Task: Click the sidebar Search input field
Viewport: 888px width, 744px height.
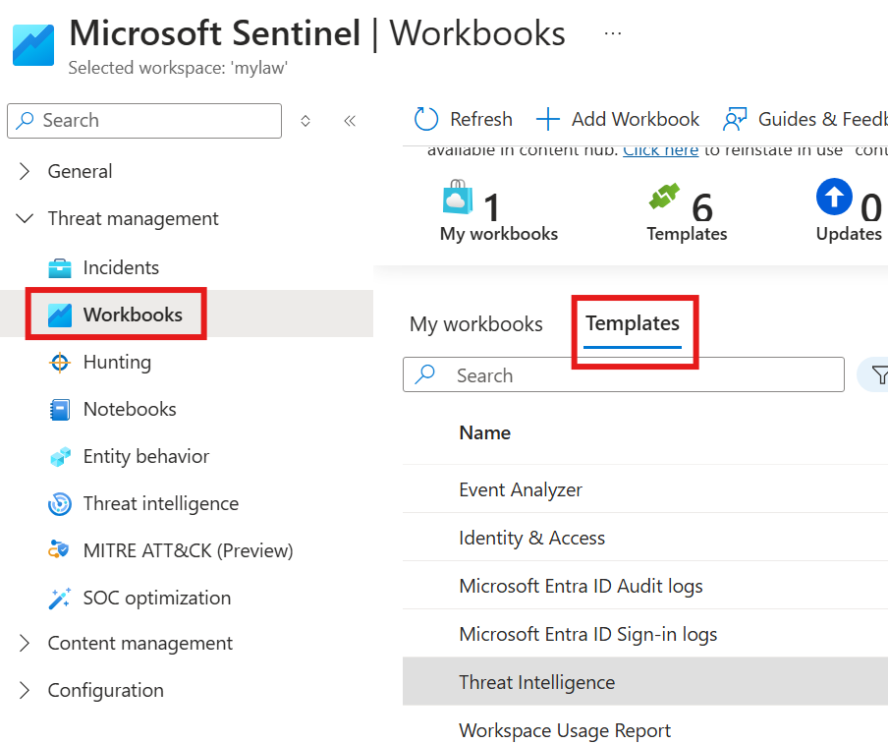Action: click(x=144, y=121)
